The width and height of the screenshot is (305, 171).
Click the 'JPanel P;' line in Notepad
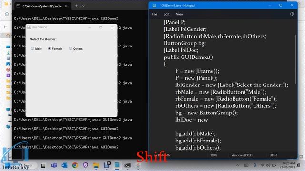click(175, 22)
